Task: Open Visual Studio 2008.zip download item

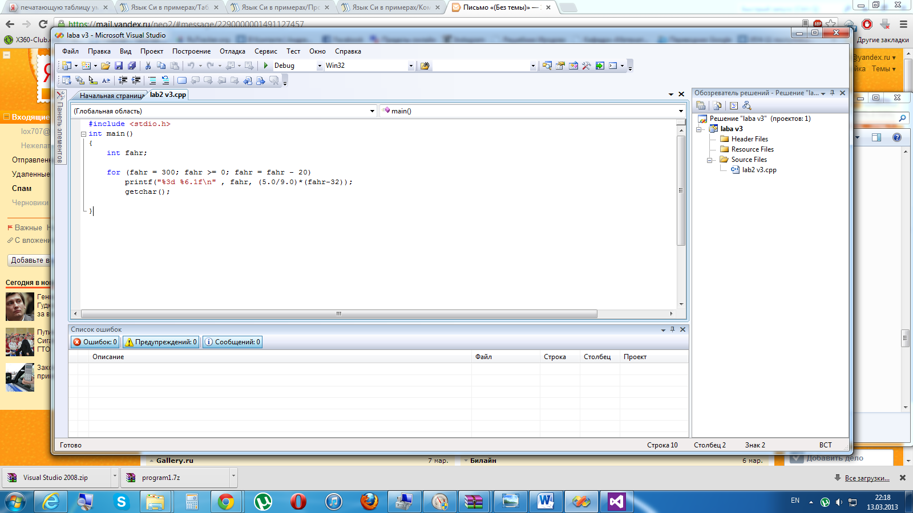Action: 55,478
